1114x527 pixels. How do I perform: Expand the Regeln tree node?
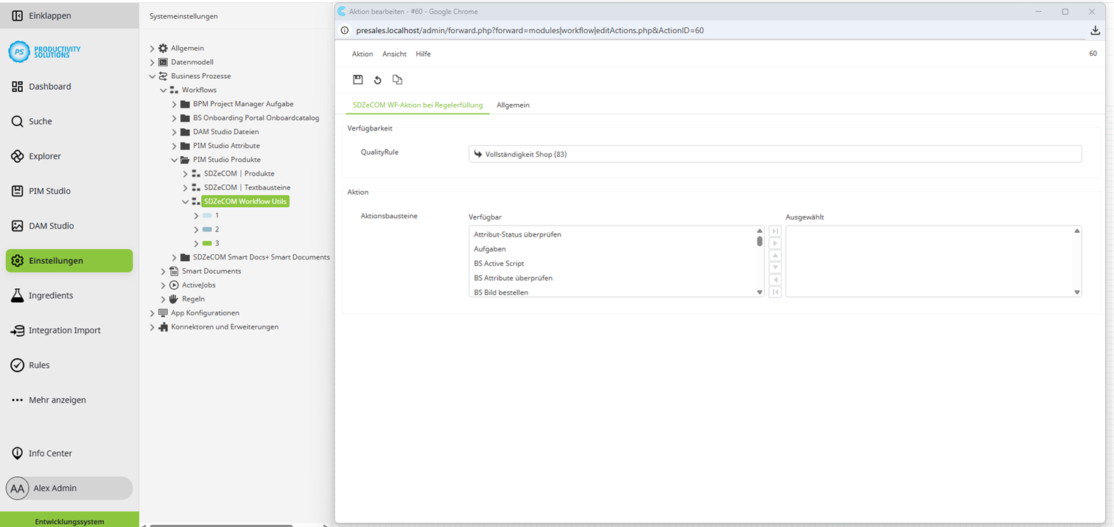pos(163,299)
